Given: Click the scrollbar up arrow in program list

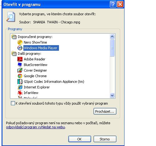Looking at the screenshot, I should tap(112, 36).
